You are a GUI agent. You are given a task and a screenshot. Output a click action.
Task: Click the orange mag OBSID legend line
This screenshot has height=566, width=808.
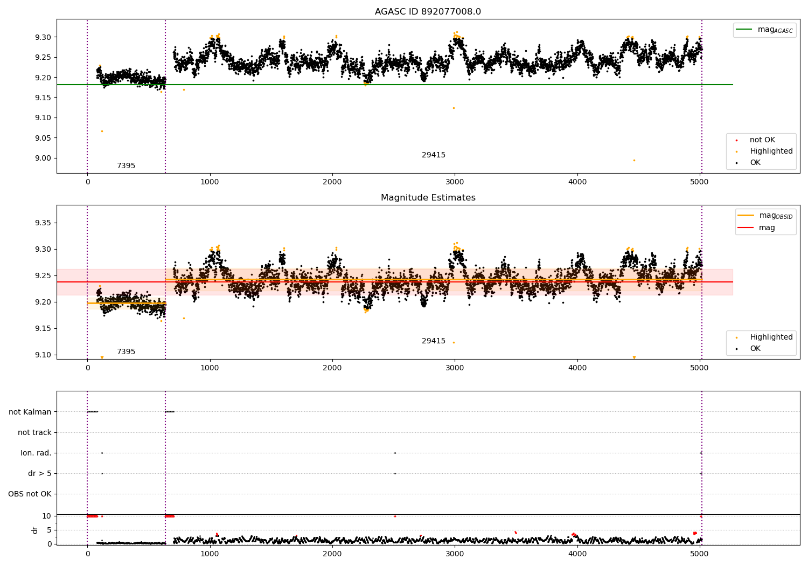click(x=746, y=216)
